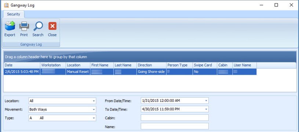Image resolution: width=299 pixels, height=132 pixels.
Task: Sort by the Date column header
Action: pyautogui.click(x=22, y=65)
